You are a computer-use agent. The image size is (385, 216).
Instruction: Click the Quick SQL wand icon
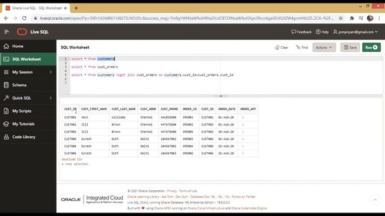tap(7, 98)
